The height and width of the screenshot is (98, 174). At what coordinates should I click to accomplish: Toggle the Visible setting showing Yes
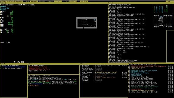coord(58,1)
